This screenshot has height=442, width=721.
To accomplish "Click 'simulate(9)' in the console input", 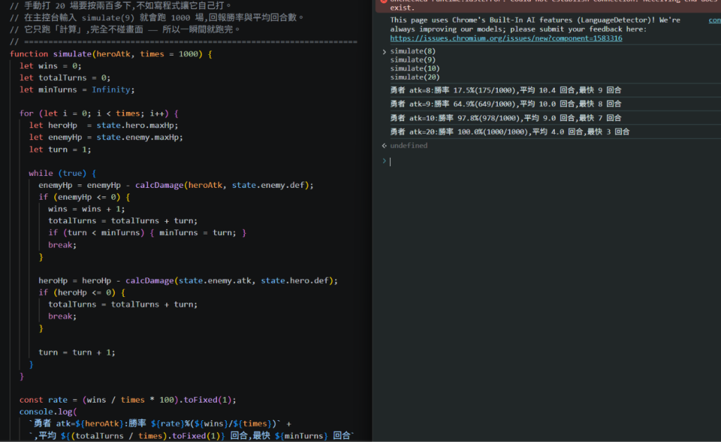I will point(413,60).
